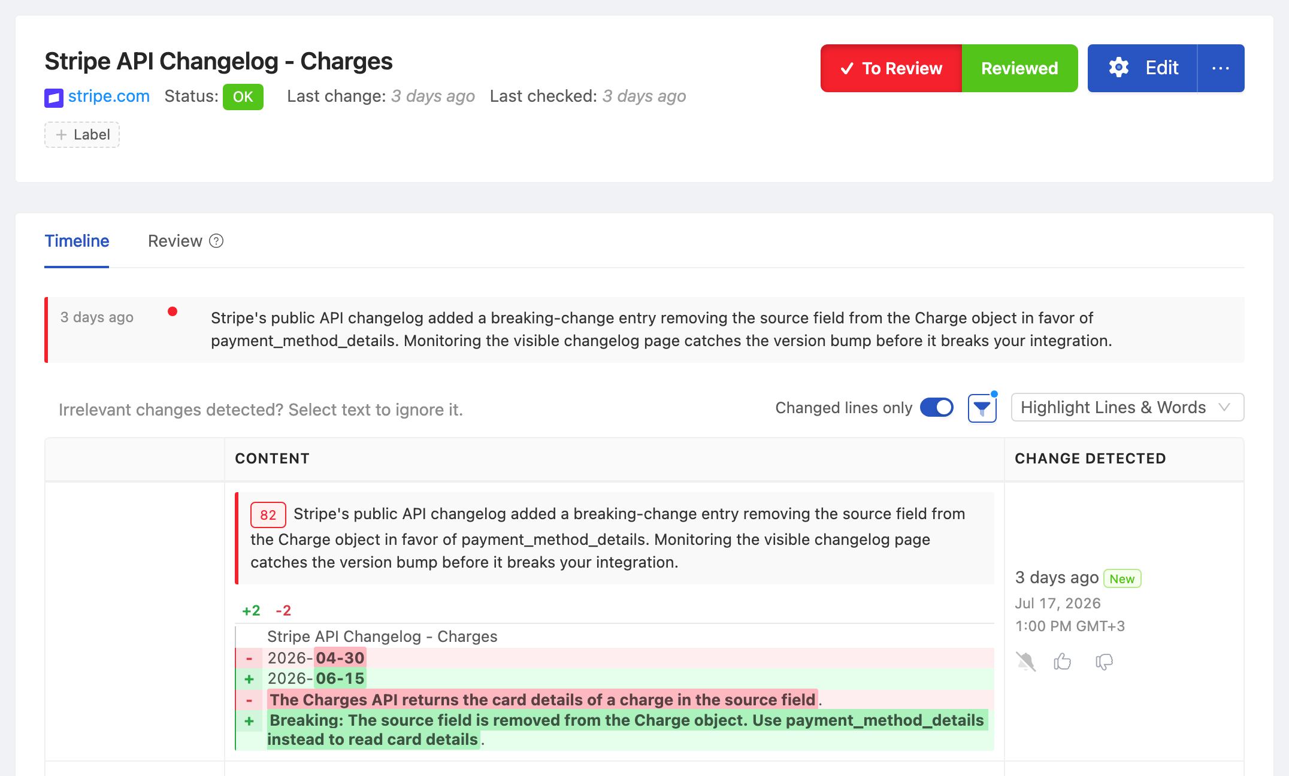Click the +2 additions count
The height and width of the screenshot is (776, 1289).
point(251,611)
